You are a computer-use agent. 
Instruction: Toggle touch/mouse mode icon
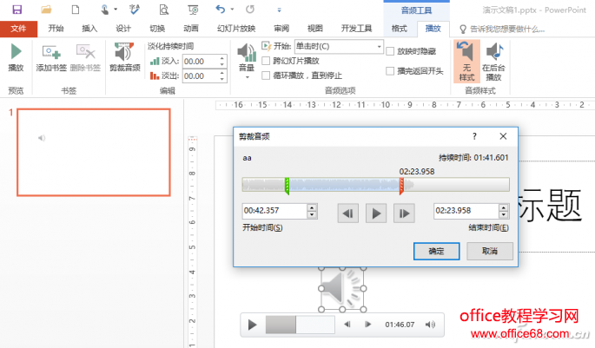(x=105, y=10)
